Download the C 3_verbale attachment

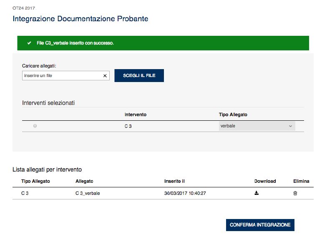tap(257, 193)
